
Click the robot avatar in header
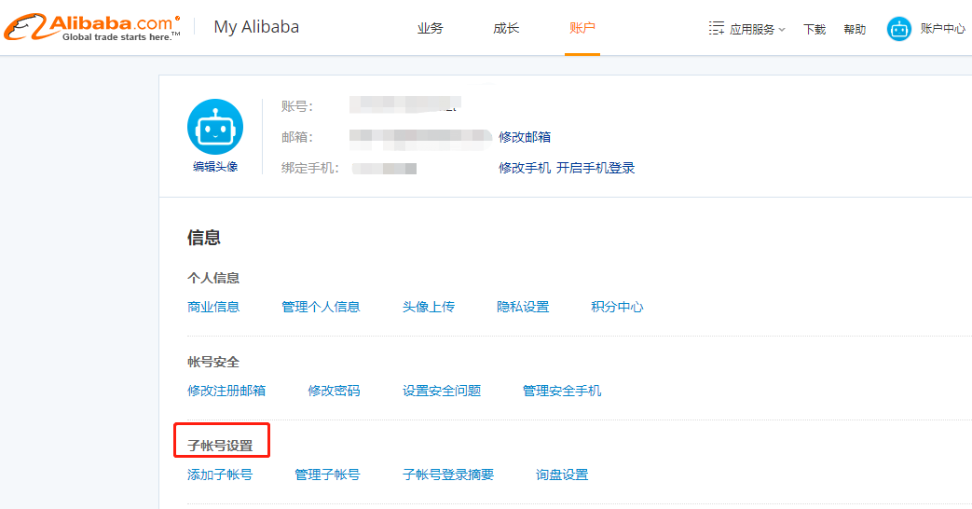[899, 29]
